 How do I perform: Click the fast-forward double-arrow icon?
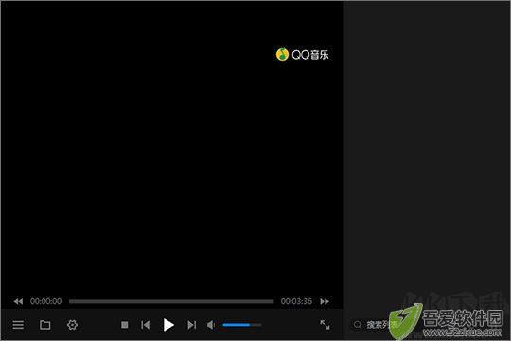point(325,301)
